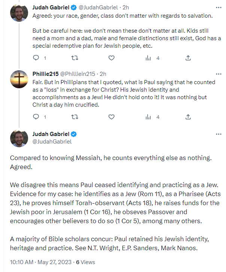Click Judah Gabriel's top tweet avatar
The image size is (226, 272).
19,12
